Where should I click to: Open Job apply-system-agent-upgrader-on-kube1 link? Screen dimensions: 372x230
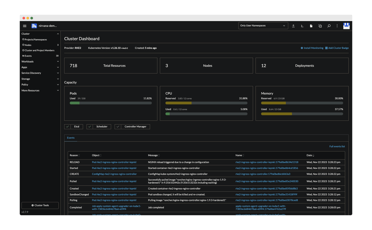click(x=117, y=208)
